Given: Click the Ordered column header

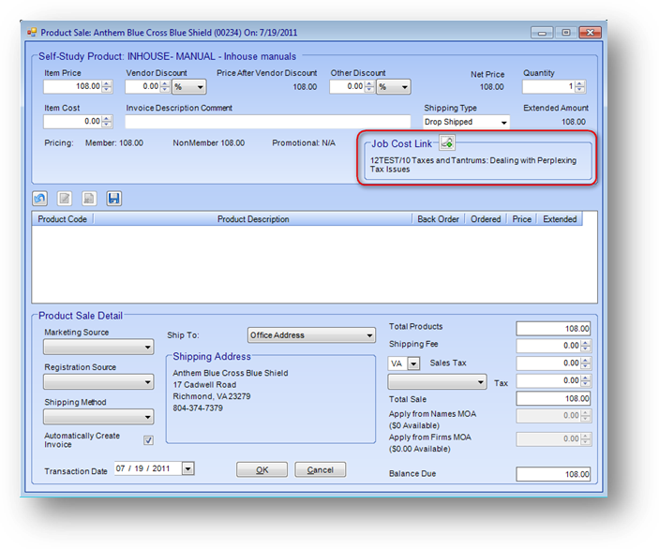Looking at the screenshot, I should click(x=486, y=219).
